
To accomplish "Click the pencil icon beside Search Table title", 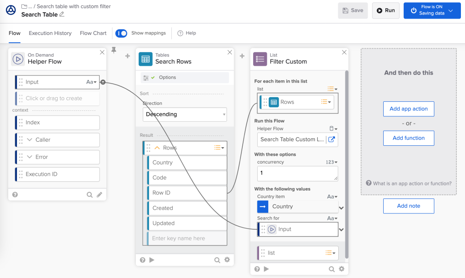I will pyautogui.click(x=62, y=15).
